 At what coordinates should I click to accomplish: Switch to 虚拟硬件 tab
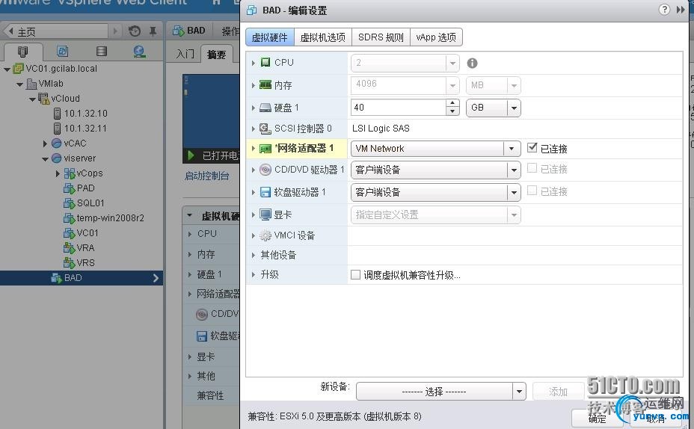click(x=269, y=37)
